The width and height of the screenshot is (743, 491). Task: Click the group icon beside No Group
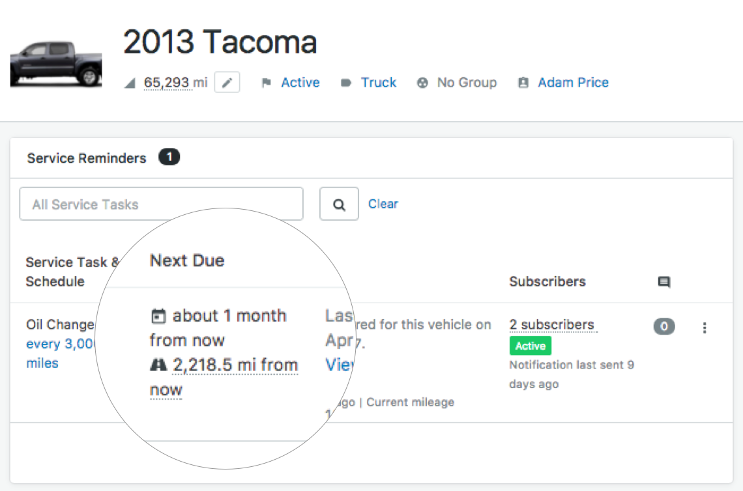click(x=422, y=83)
